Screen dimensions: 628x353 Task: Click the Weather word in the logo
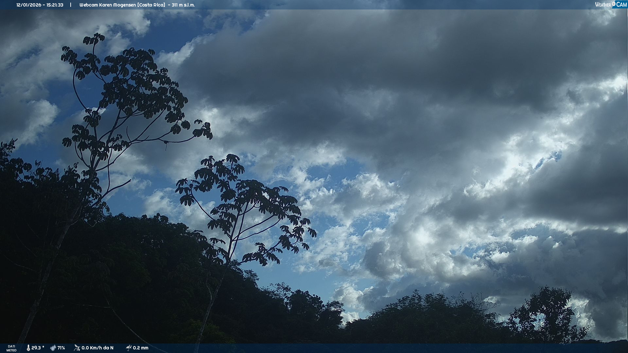[603, 5]
